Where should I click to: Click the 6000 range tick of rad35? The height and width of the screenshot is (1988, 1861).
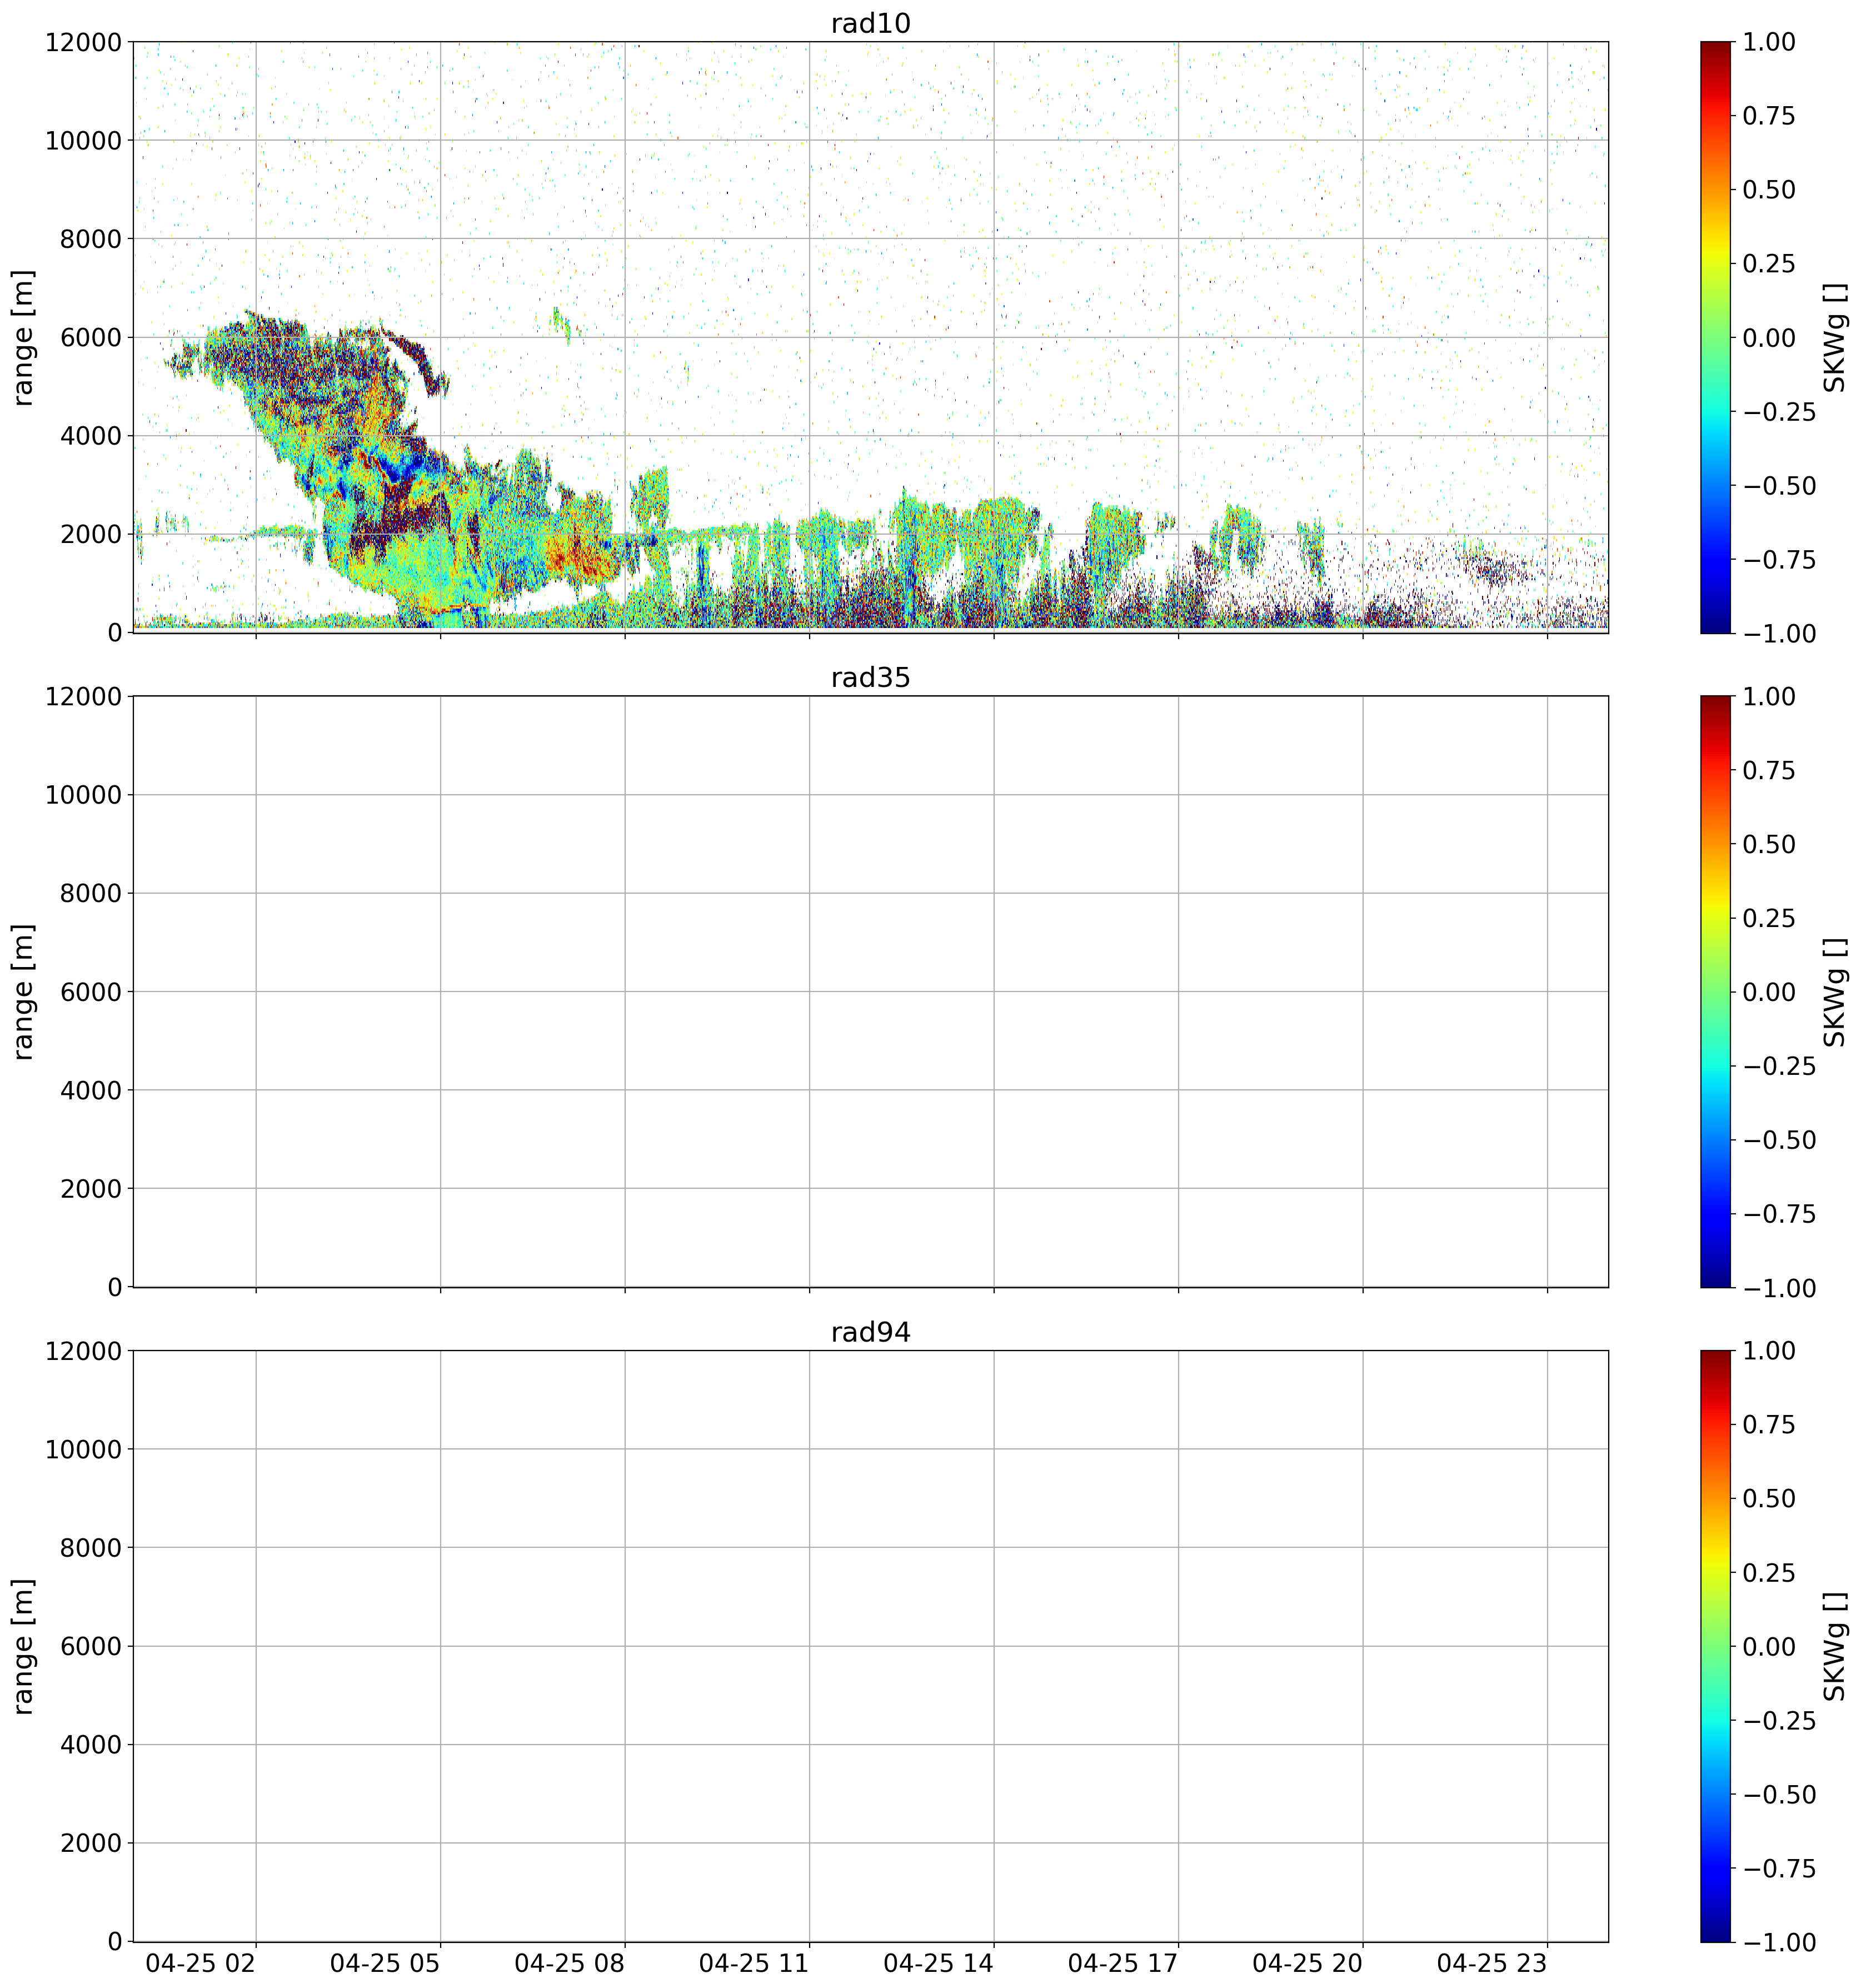point(91,992)
